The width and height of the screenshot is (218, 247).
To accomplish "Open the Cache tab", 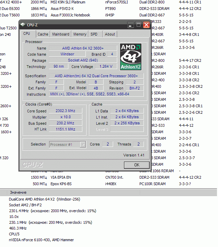I will 43,34.
